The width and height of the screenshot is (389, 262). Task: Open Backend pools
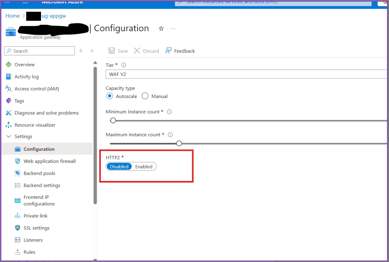[x=39, y=173]
